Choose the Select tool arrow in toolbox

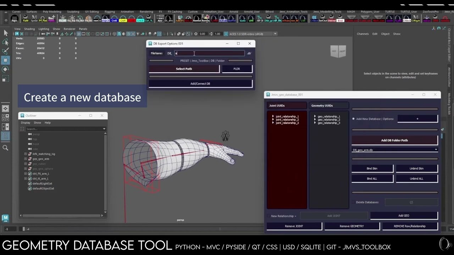[x=5, y=33]
